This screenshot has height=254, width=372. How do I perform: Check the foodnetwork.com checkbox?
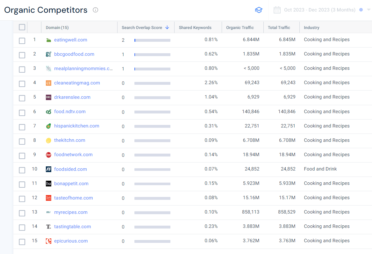tap(22, 156)
